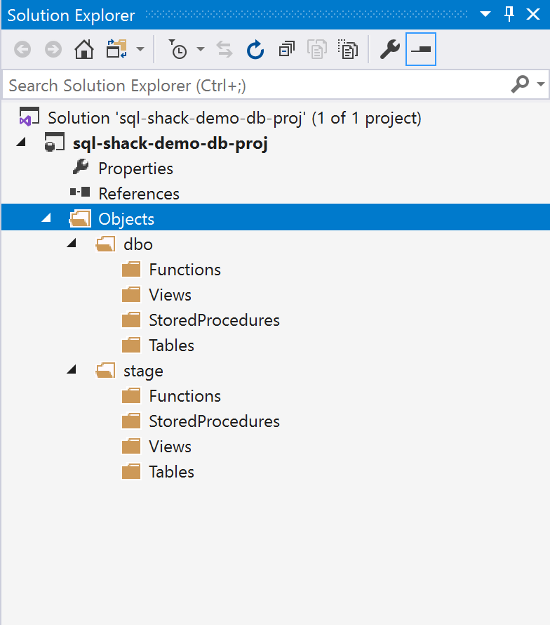
Task: Select the Tables folder under stage
Action: click(171, 472)
